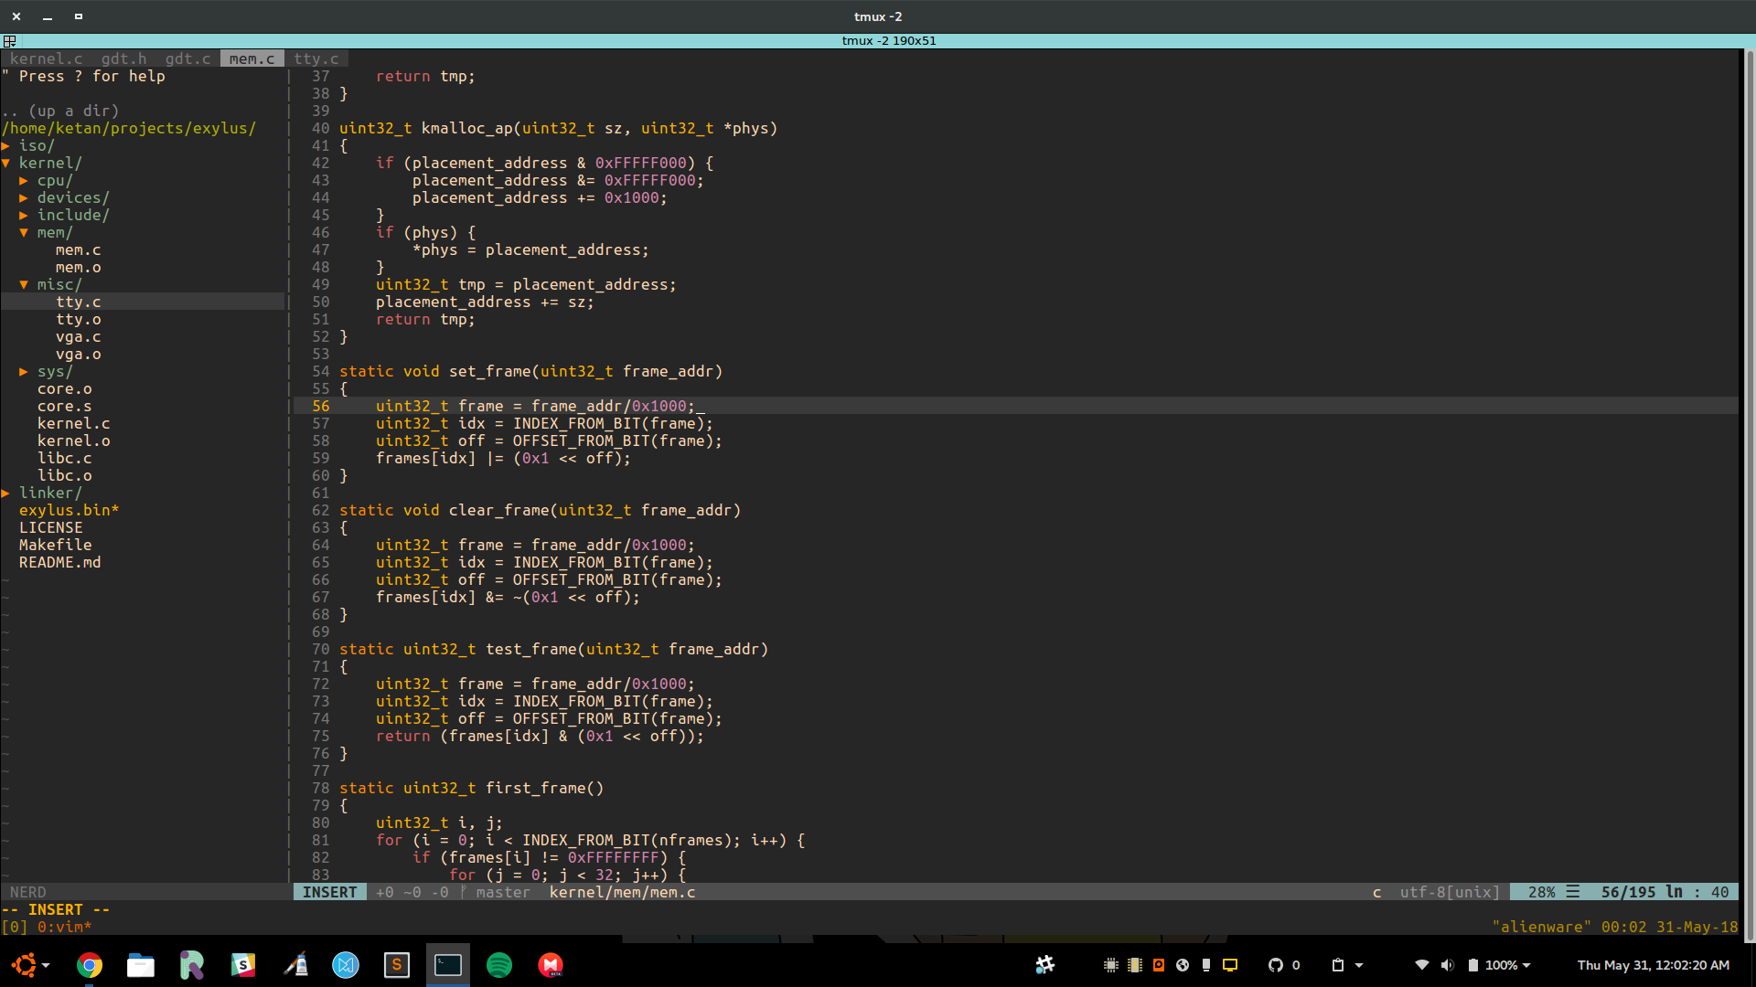Open the memory monitor tray icon

(x=1135, y=965)
